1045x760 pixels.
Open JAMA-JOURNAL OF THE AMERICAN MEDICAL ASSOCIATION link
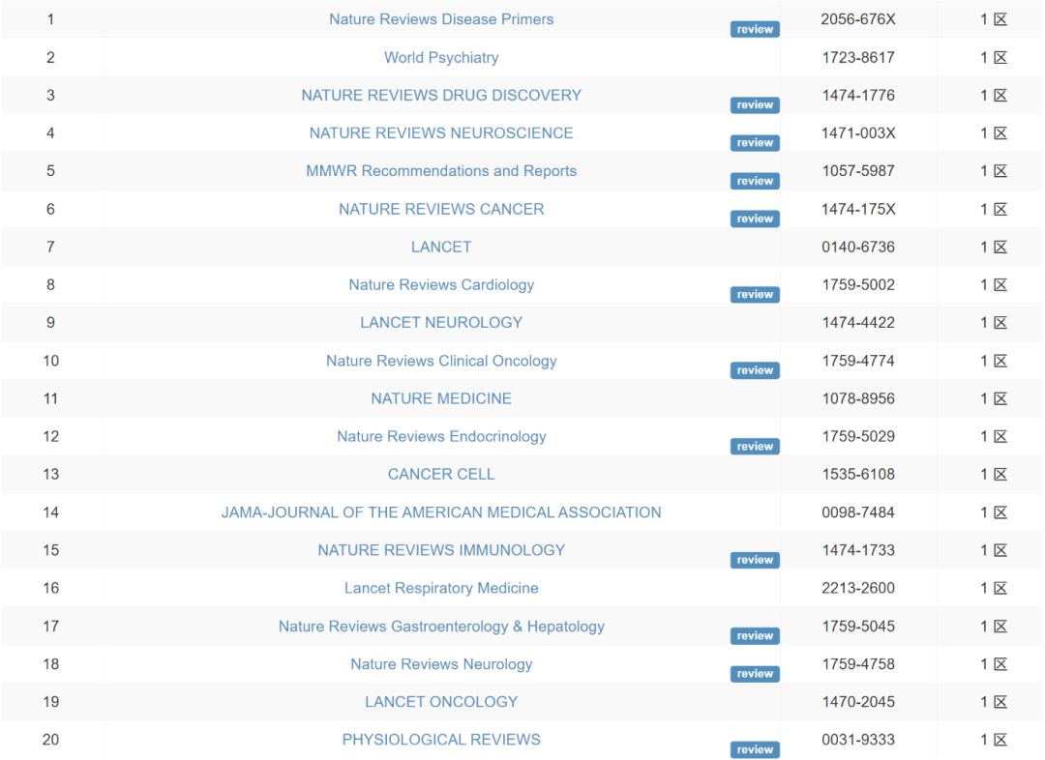point(441,512)
